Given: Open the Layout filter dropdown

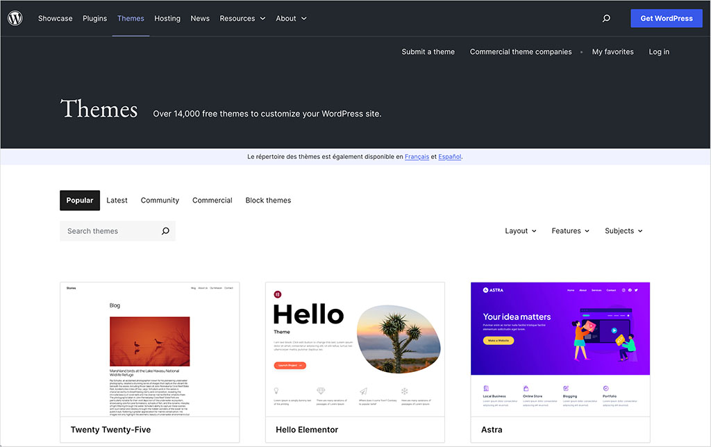Looking at the screenshot, I should pos(521,230).
